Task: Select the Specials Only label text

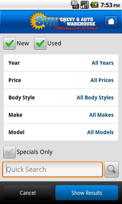Action: pos(35,152)
